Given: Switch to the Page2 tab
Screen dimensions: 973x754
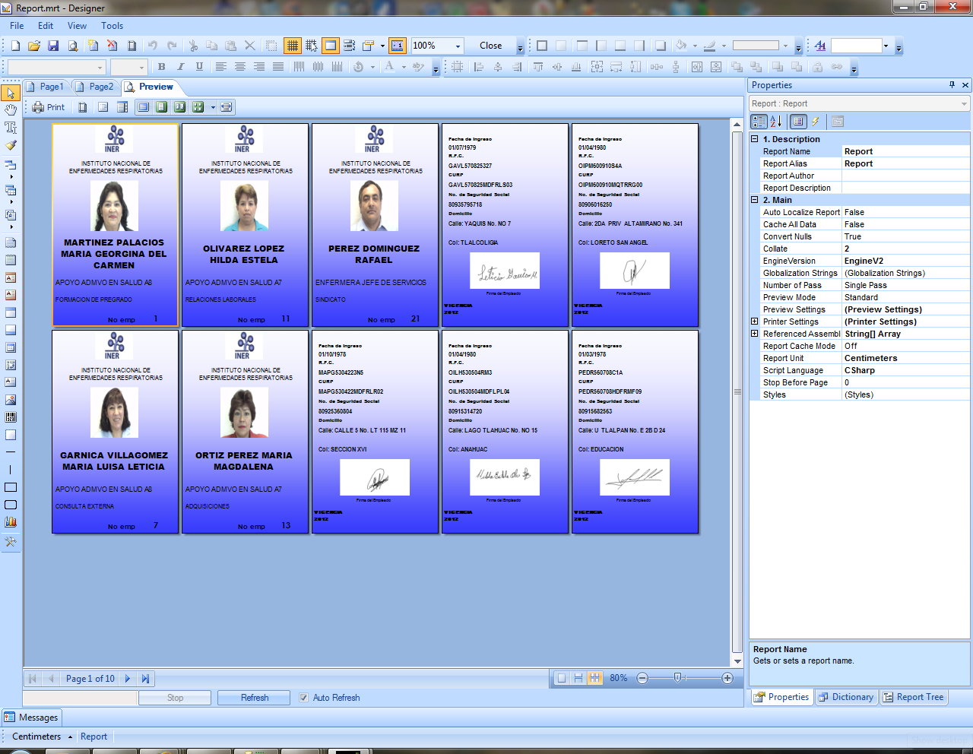Looking at the screenshot, I should 95,87.
